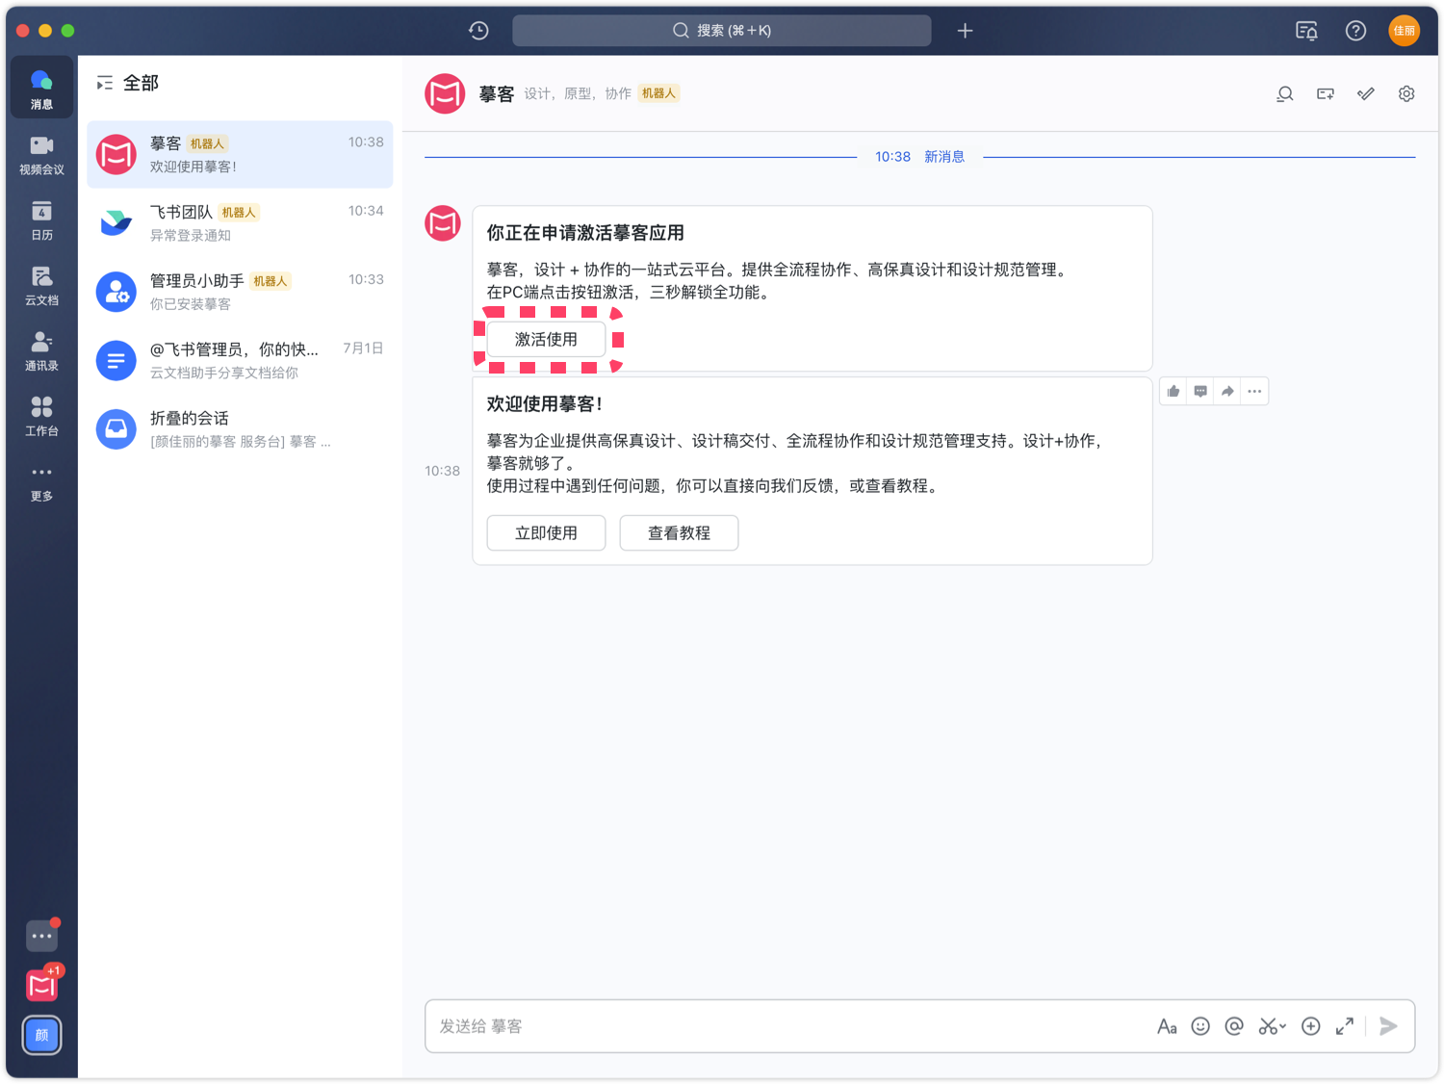Open the help question mark icon
This screenshot has width=1444, height=1084.
tap(1355, 31)
